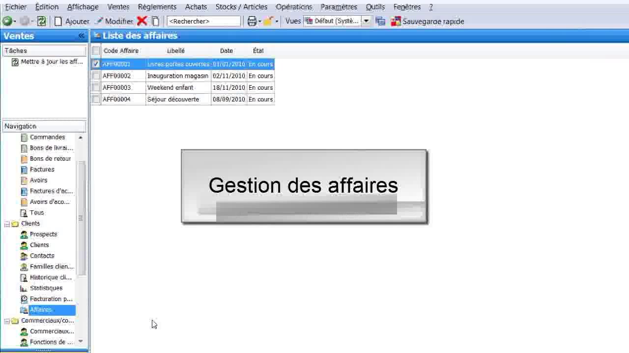This screenshot has height=353, width=629.
Task: Select Inauguration magasin cell
Action: tap(178, 76)
